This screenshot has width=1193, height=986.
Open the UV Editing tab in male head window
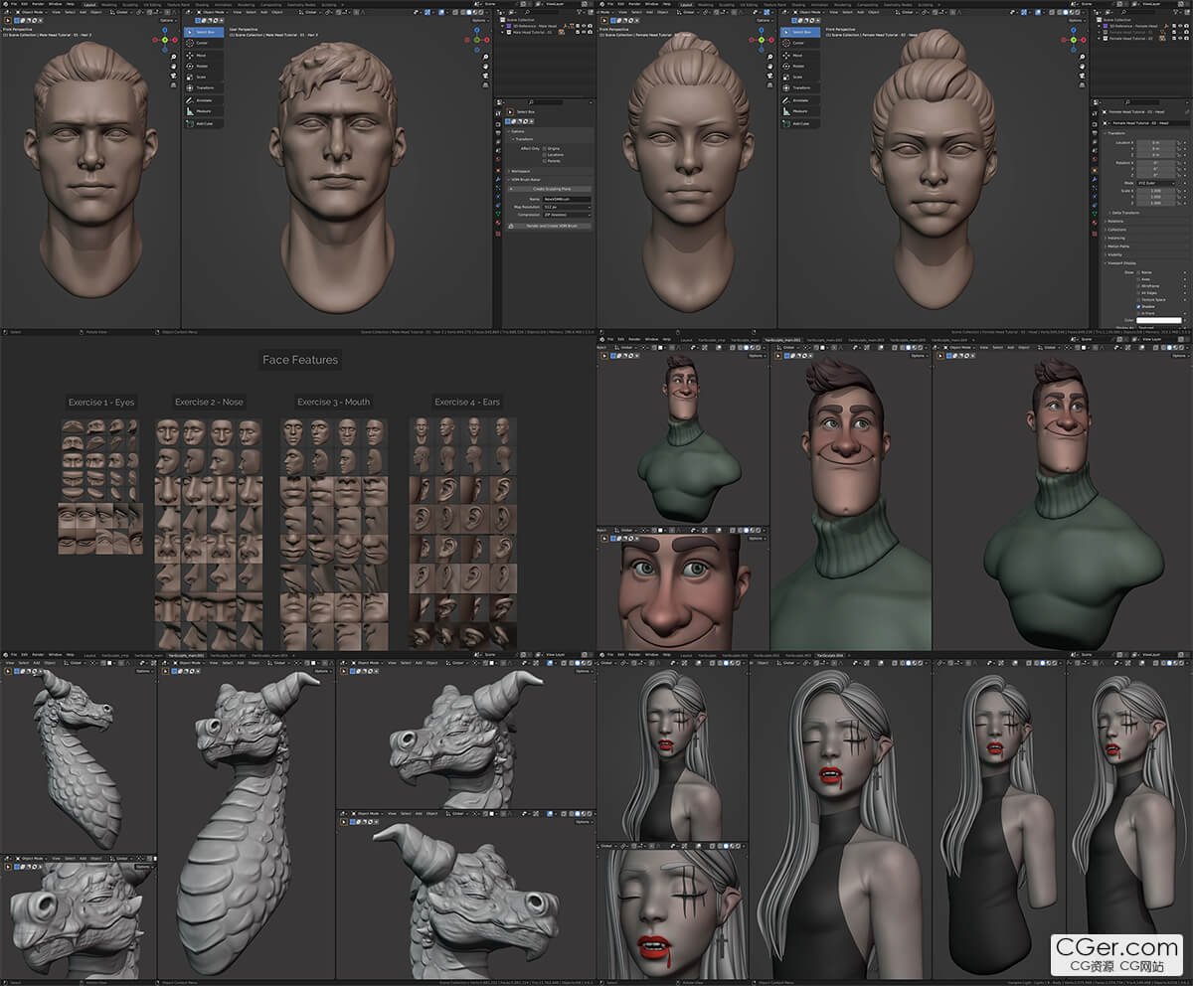[x=152, y=4]
